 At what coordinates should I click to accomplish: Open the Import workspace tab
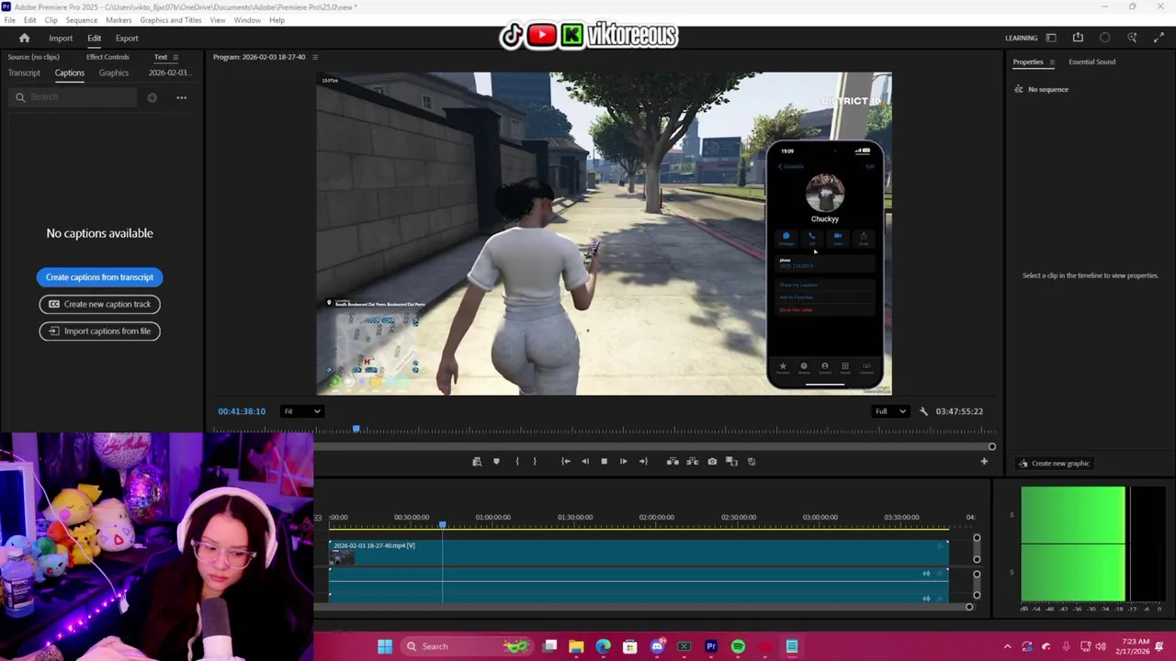pyautogui.click(x=61, y=38)
